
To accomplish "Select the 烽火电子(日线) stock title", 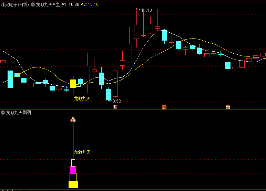I will click(15, 4).
